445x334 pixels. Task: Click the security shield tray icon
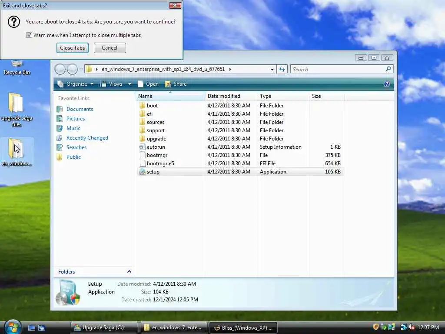click(x=376, y=327)
